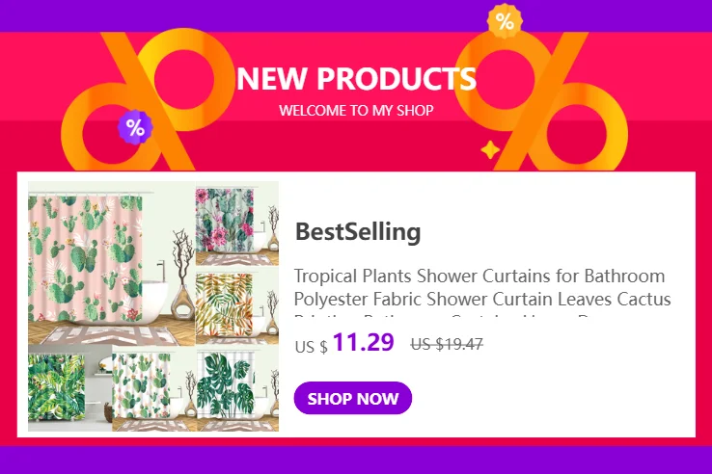Click the 11.29 sale price
Screen dimensions: 712x474
tap(364, 342)
